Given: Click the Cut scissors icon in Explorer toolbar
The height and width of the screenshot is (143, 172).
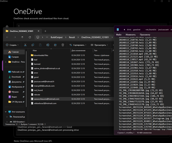Looking at the screenshot, I should [25, 45].
